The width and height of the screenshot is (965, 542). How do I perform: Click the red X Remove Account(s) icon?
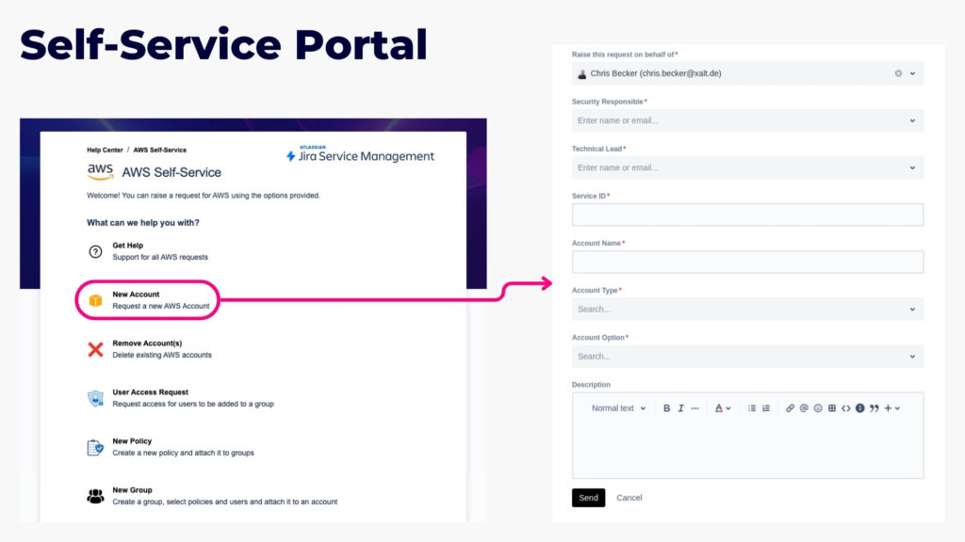94,348
